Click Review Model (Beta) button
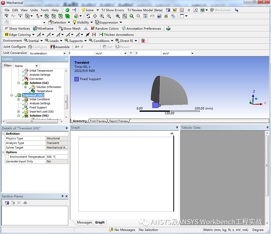This screenshot has width=271, height=234. (x=145, y=10)
